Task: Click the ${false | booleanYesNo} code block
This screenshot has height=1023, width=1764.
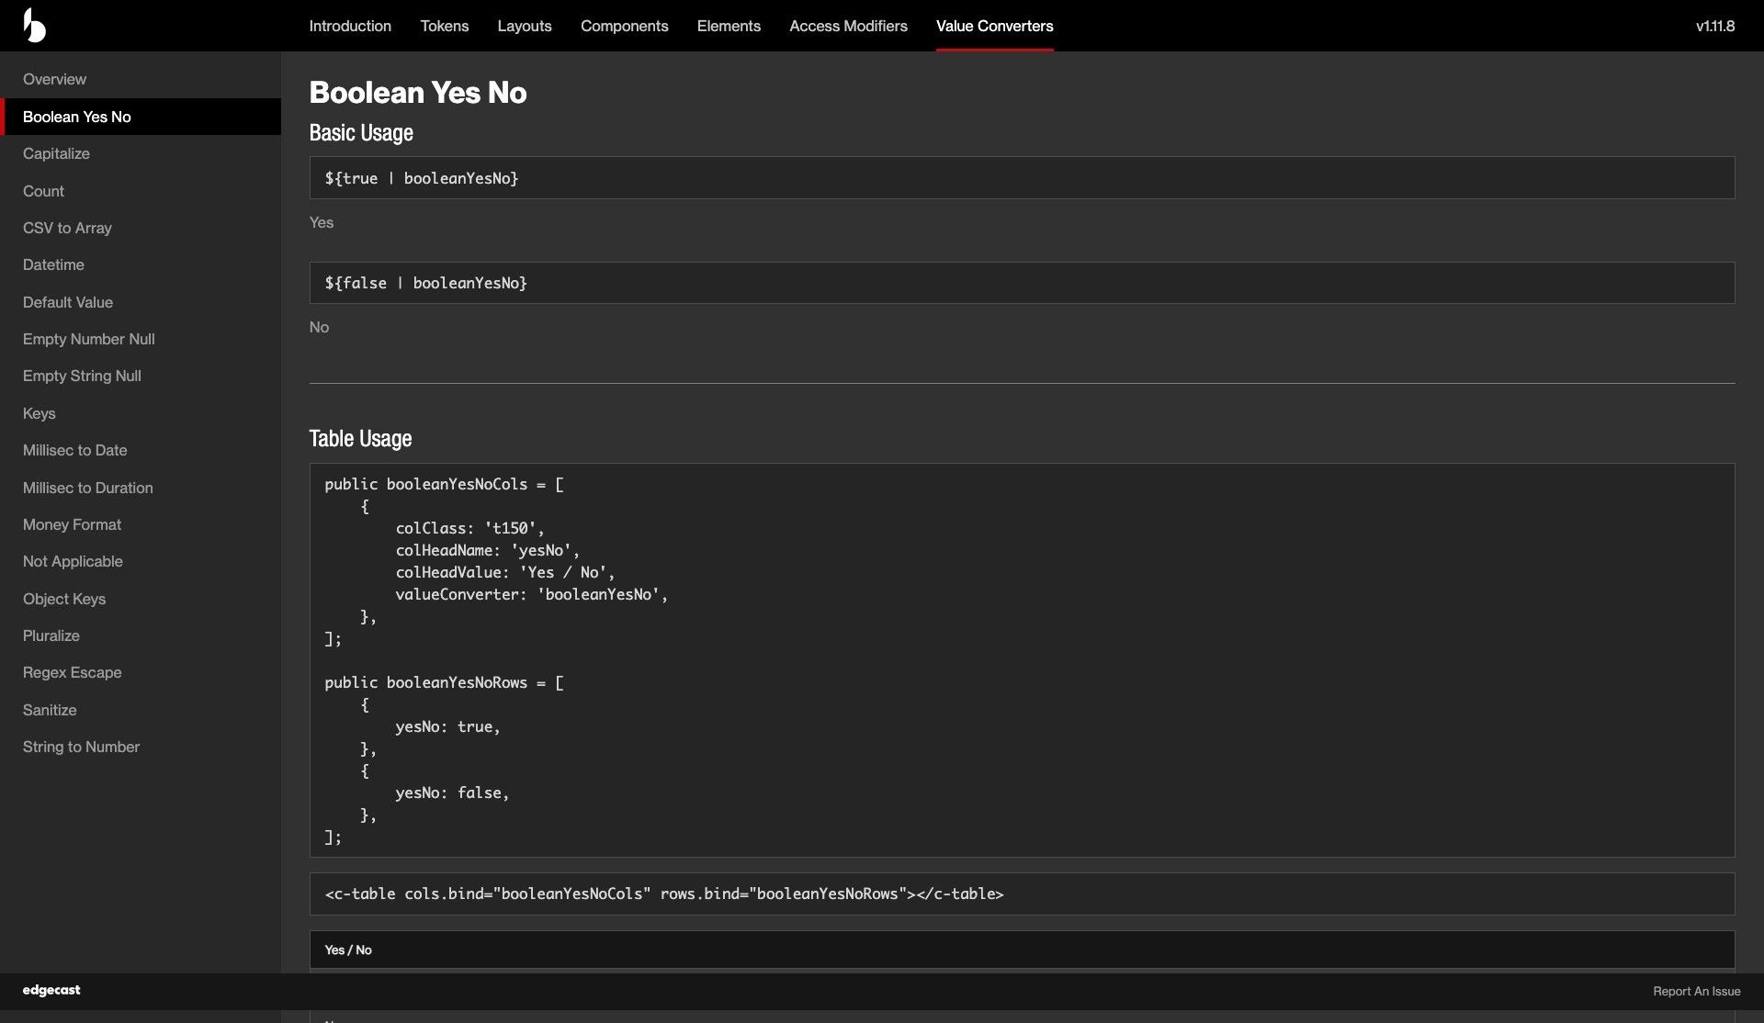Action: click(1022, 283)
